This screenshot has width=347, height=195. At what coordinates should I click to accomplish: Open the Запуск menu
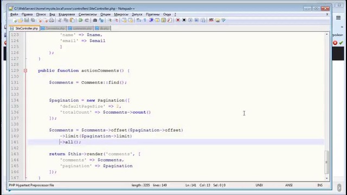137,15
